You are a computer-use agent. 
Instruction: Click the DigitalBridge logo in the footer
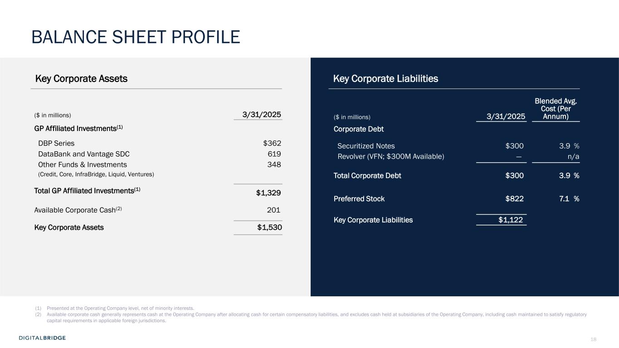(42, 338)
